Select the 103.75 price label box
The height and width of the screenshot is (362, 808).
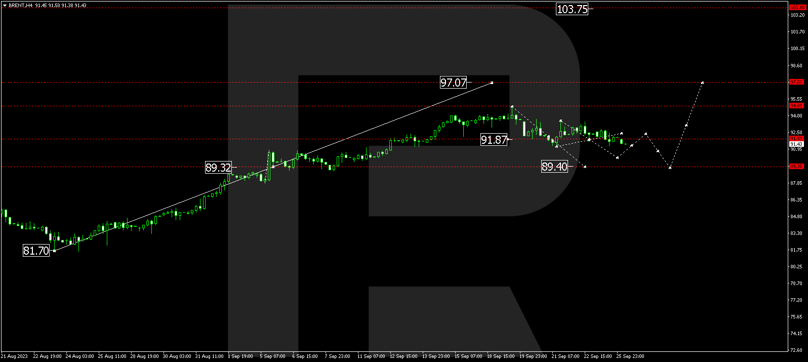(572, 9)
